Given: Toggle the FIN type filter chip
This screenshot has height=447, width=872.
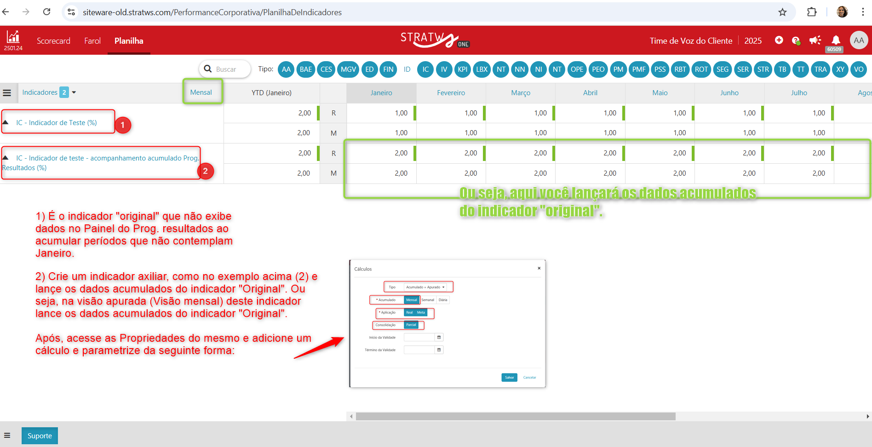Looking at the screenshot, I should (389, 69).
